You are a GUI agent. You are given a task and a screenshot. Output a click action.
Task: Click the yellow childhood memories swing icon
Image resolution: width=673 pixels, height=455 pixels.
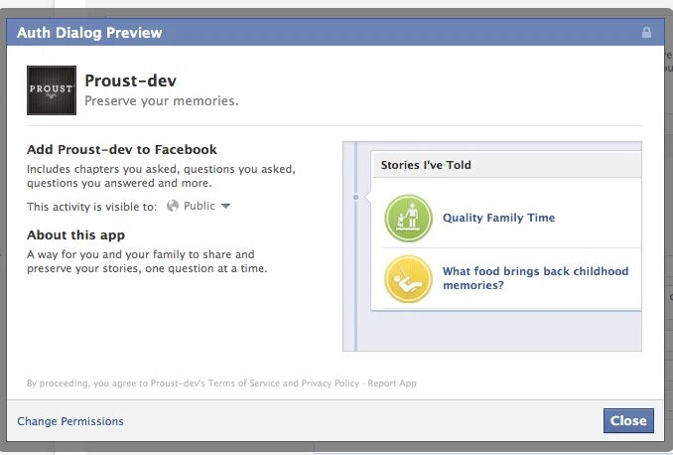(408, 278)
